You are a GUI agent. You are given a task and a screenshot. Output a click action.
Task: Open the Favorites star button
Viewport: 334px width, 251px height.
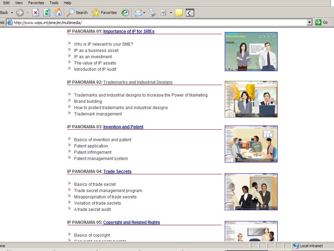pos(104,13)
